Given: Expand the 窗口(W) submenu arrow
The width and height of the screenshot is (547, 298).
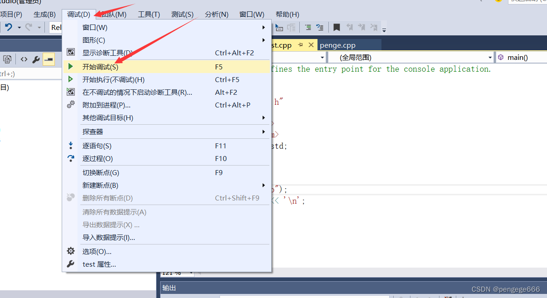Looking at the screenshot, I should pos(263,27).
